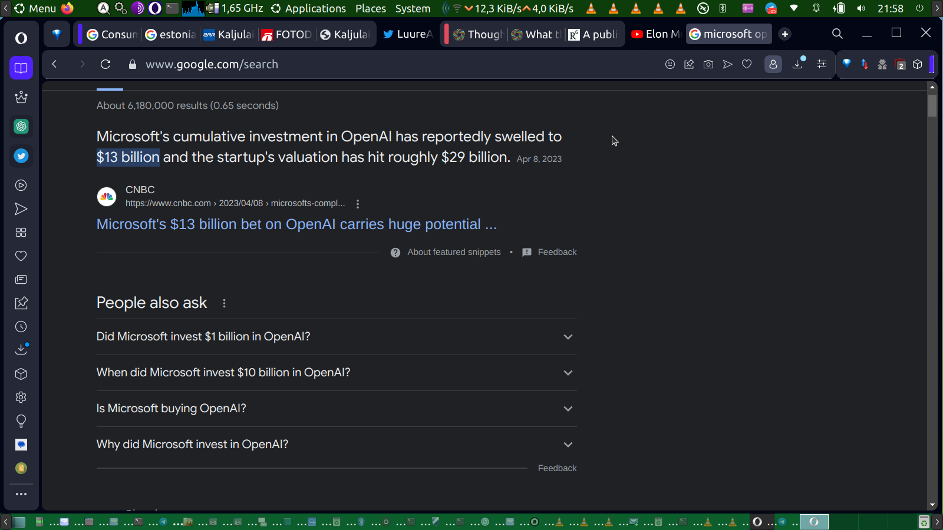
Task: Open the emoji reaction icon in address bar
Action: [670, 64]
